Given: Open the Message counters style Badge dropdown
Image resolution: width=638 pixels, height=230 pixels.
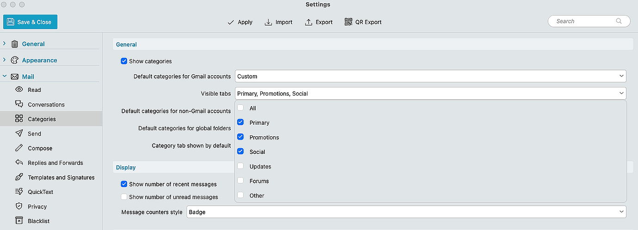Looking at the screenshot, I should coord(406,212).
